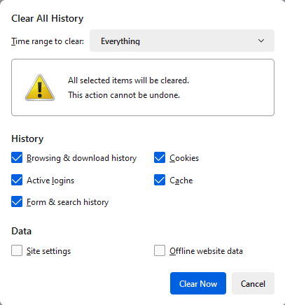Click the All selected items will be cleared text

(128, 80)
